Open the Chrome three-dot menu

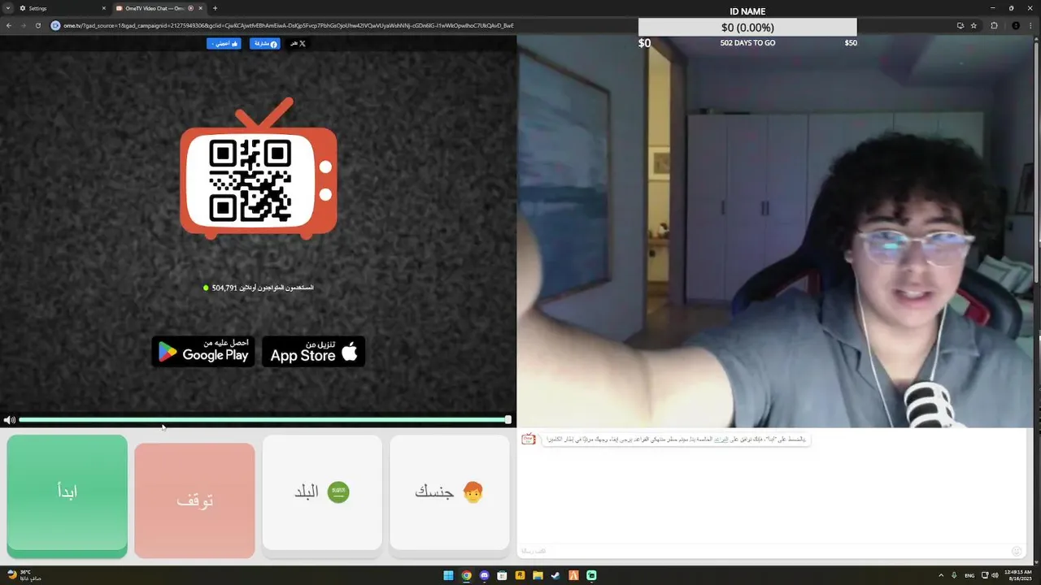pos(1031,25)
